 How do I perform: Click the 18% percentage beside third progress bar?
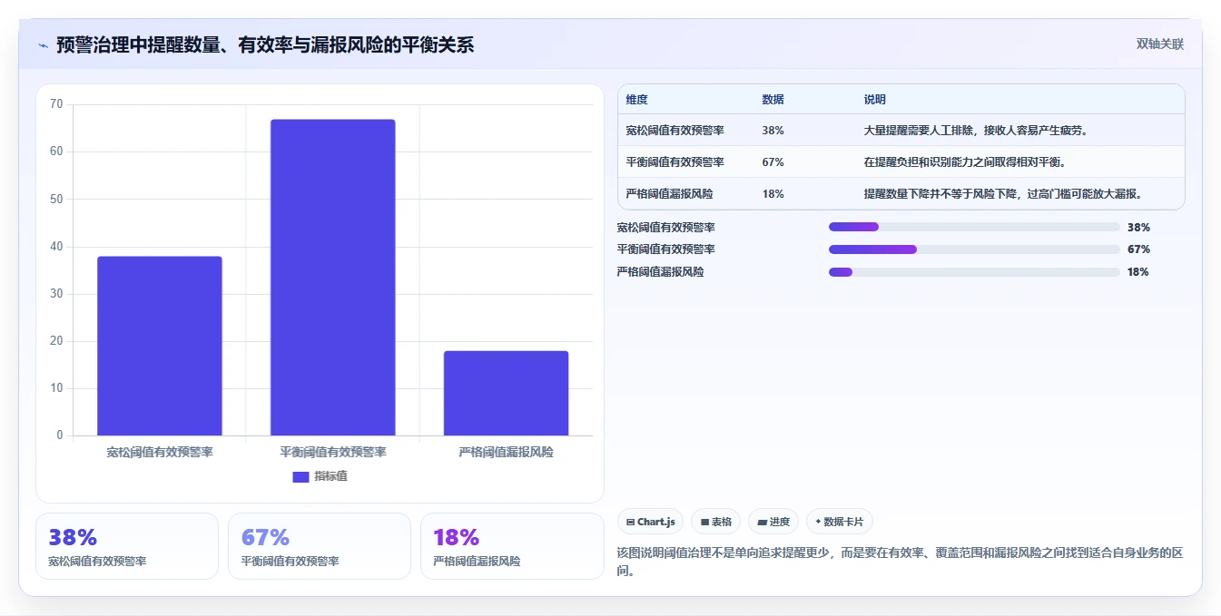pyautogui.click(x=1138, y=272)
